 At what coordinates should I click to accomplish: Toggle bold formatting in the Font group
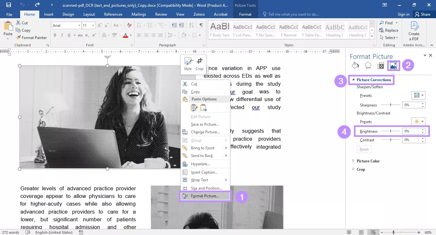pos(55,35)
